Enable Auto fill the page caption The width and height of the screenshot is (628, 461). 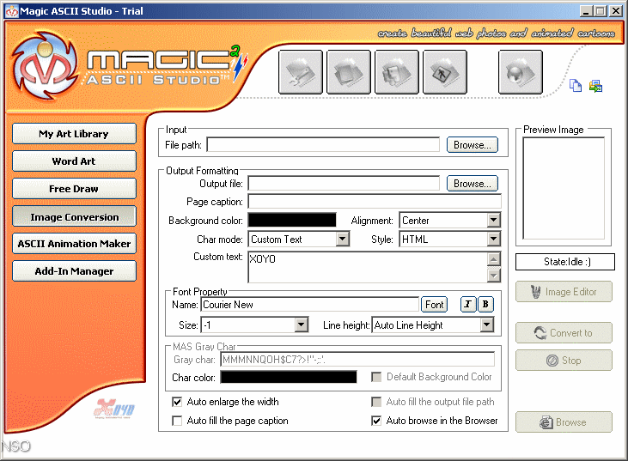(177, 421)
